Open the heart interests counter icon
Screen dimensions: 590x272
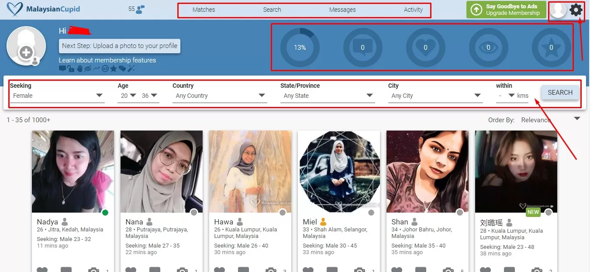[x=425, y=47]
